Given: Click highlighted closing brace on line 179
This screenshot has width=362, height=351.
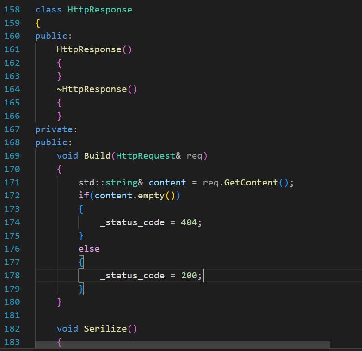Looking at the screenshot, I should pos(81,289).
